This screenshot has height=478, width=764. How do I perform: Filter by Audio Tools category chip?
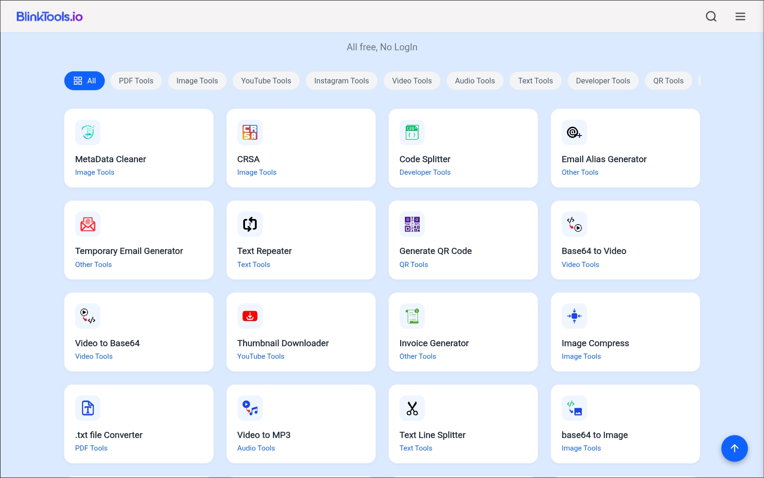475,81
